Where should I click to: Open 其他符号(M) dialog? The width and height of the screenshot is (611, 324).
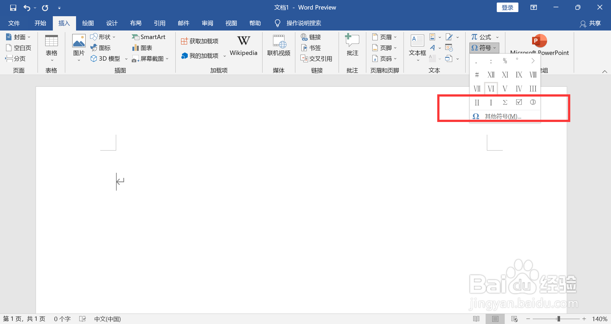[x=502, y=116]
